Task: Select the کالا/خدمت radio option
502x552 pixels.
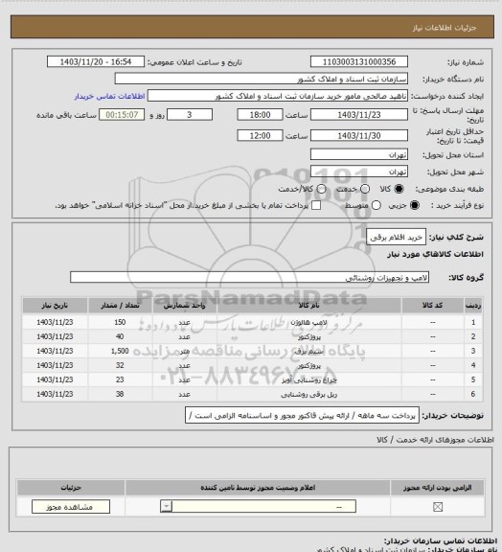Action: click(321, 189)
